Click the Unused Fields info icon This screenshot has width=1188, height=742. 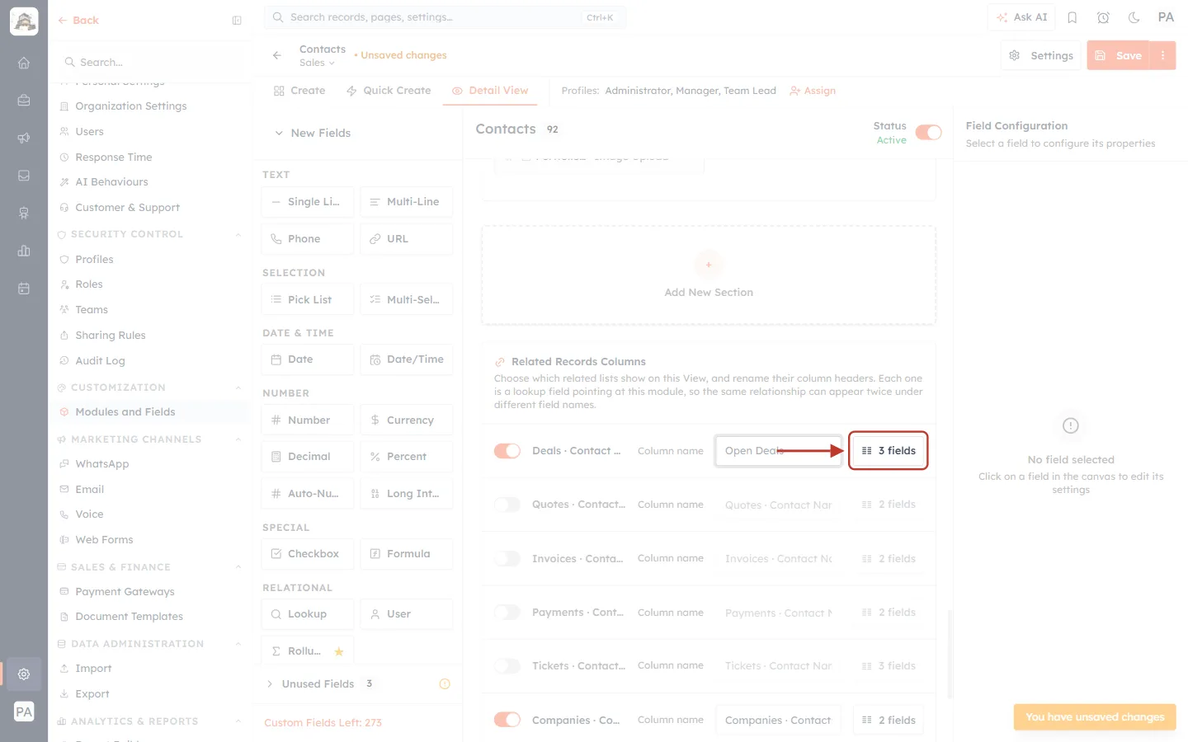point(445,683)
